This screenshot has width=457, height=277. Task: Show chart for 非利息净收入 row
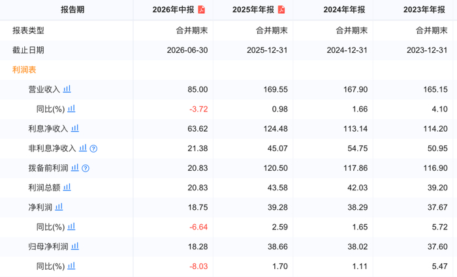point(83,148)
